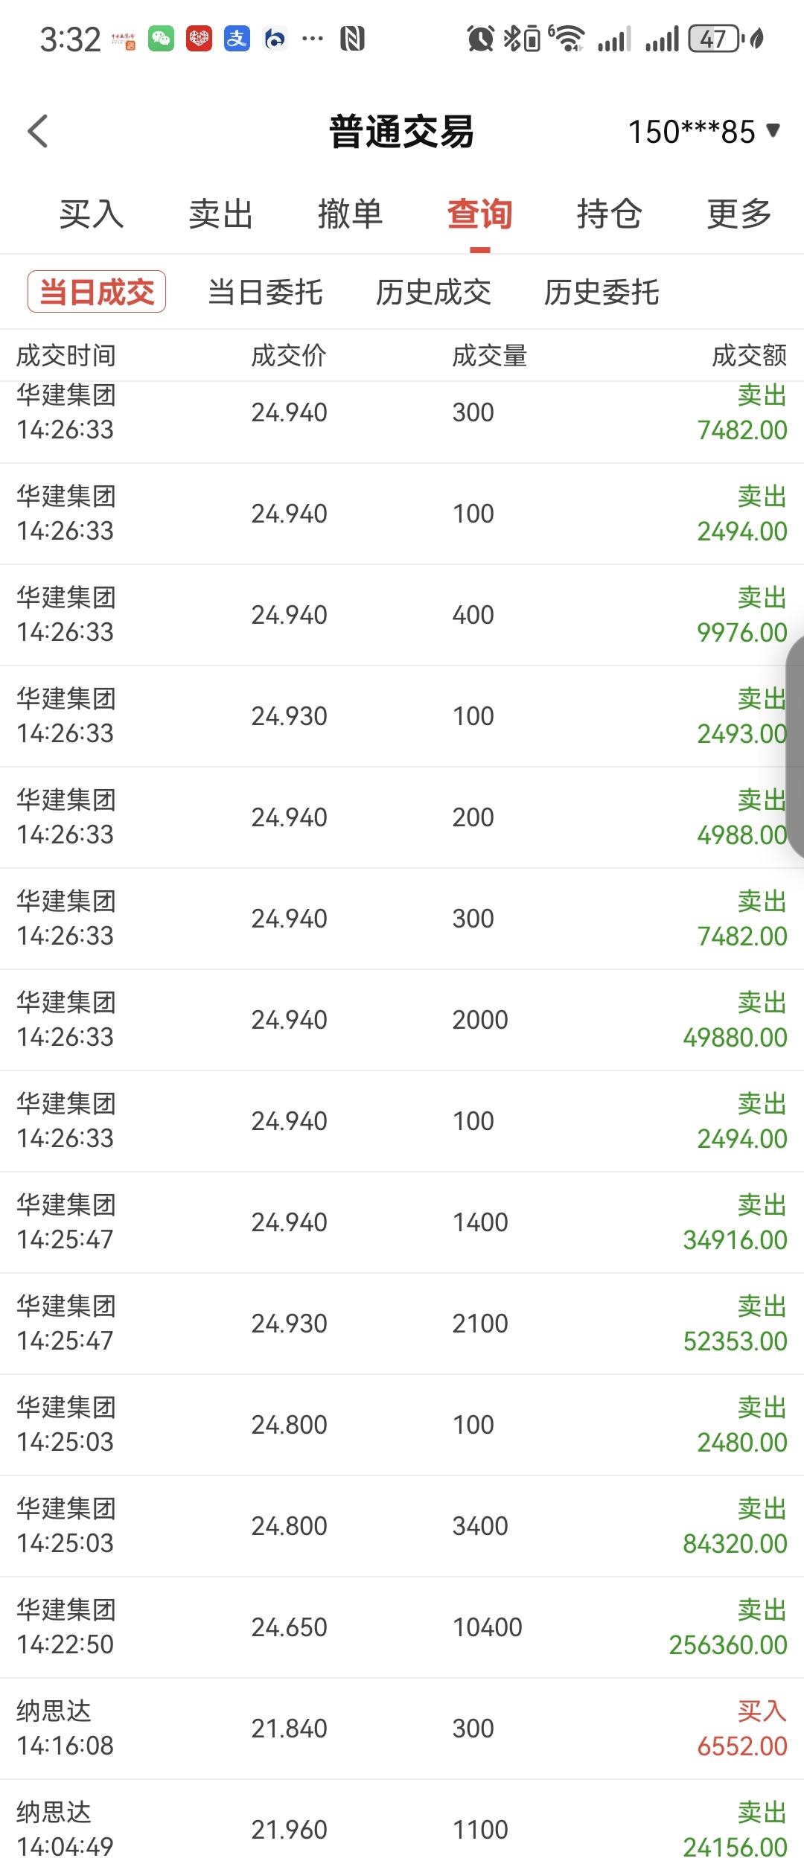Tap the NFC status bar icon

coord(352,39)
